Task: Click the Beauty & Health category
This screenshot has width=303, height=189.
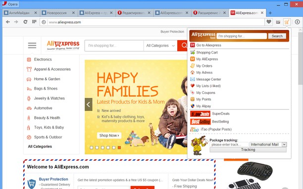Action: coord(47,118)
